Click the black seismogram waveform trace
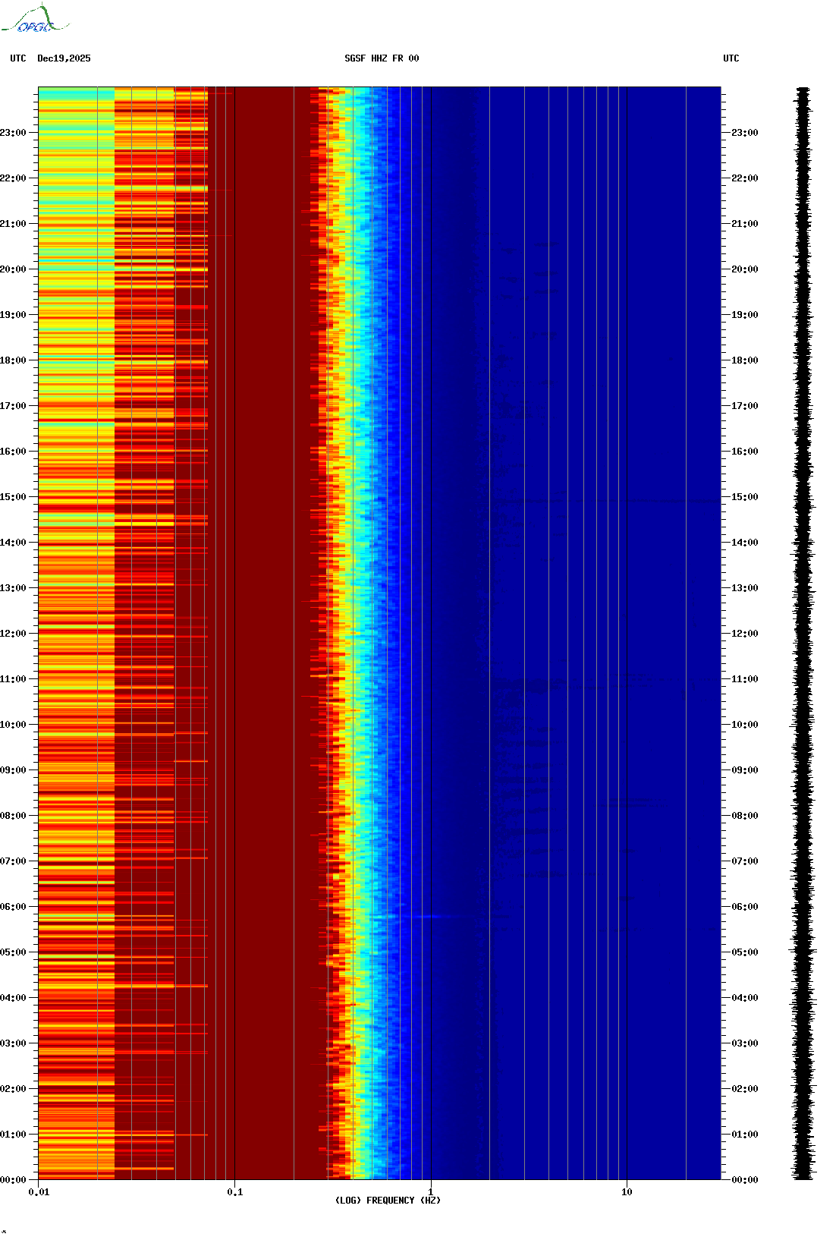This screenshot has width=836, height=1240. coord(803,634)
